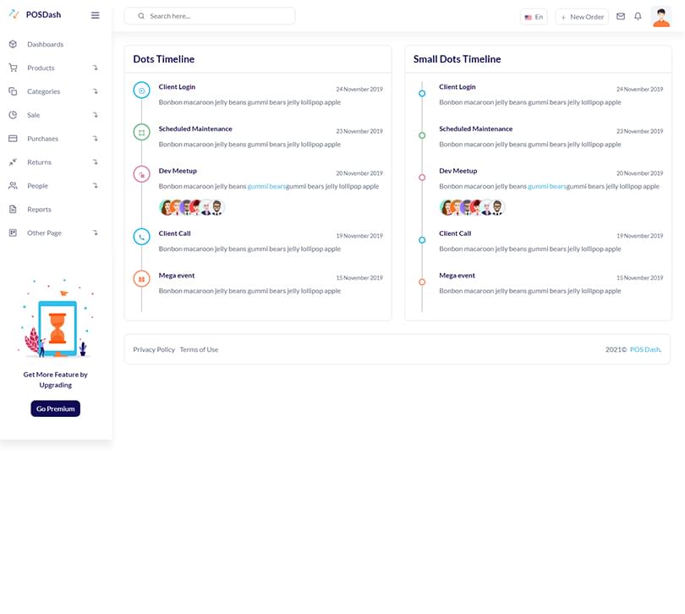This screenshot has width=685, height=614.
Task: Click the Client Call phone icon in Dots Timeline
Action: coord(141,237)
